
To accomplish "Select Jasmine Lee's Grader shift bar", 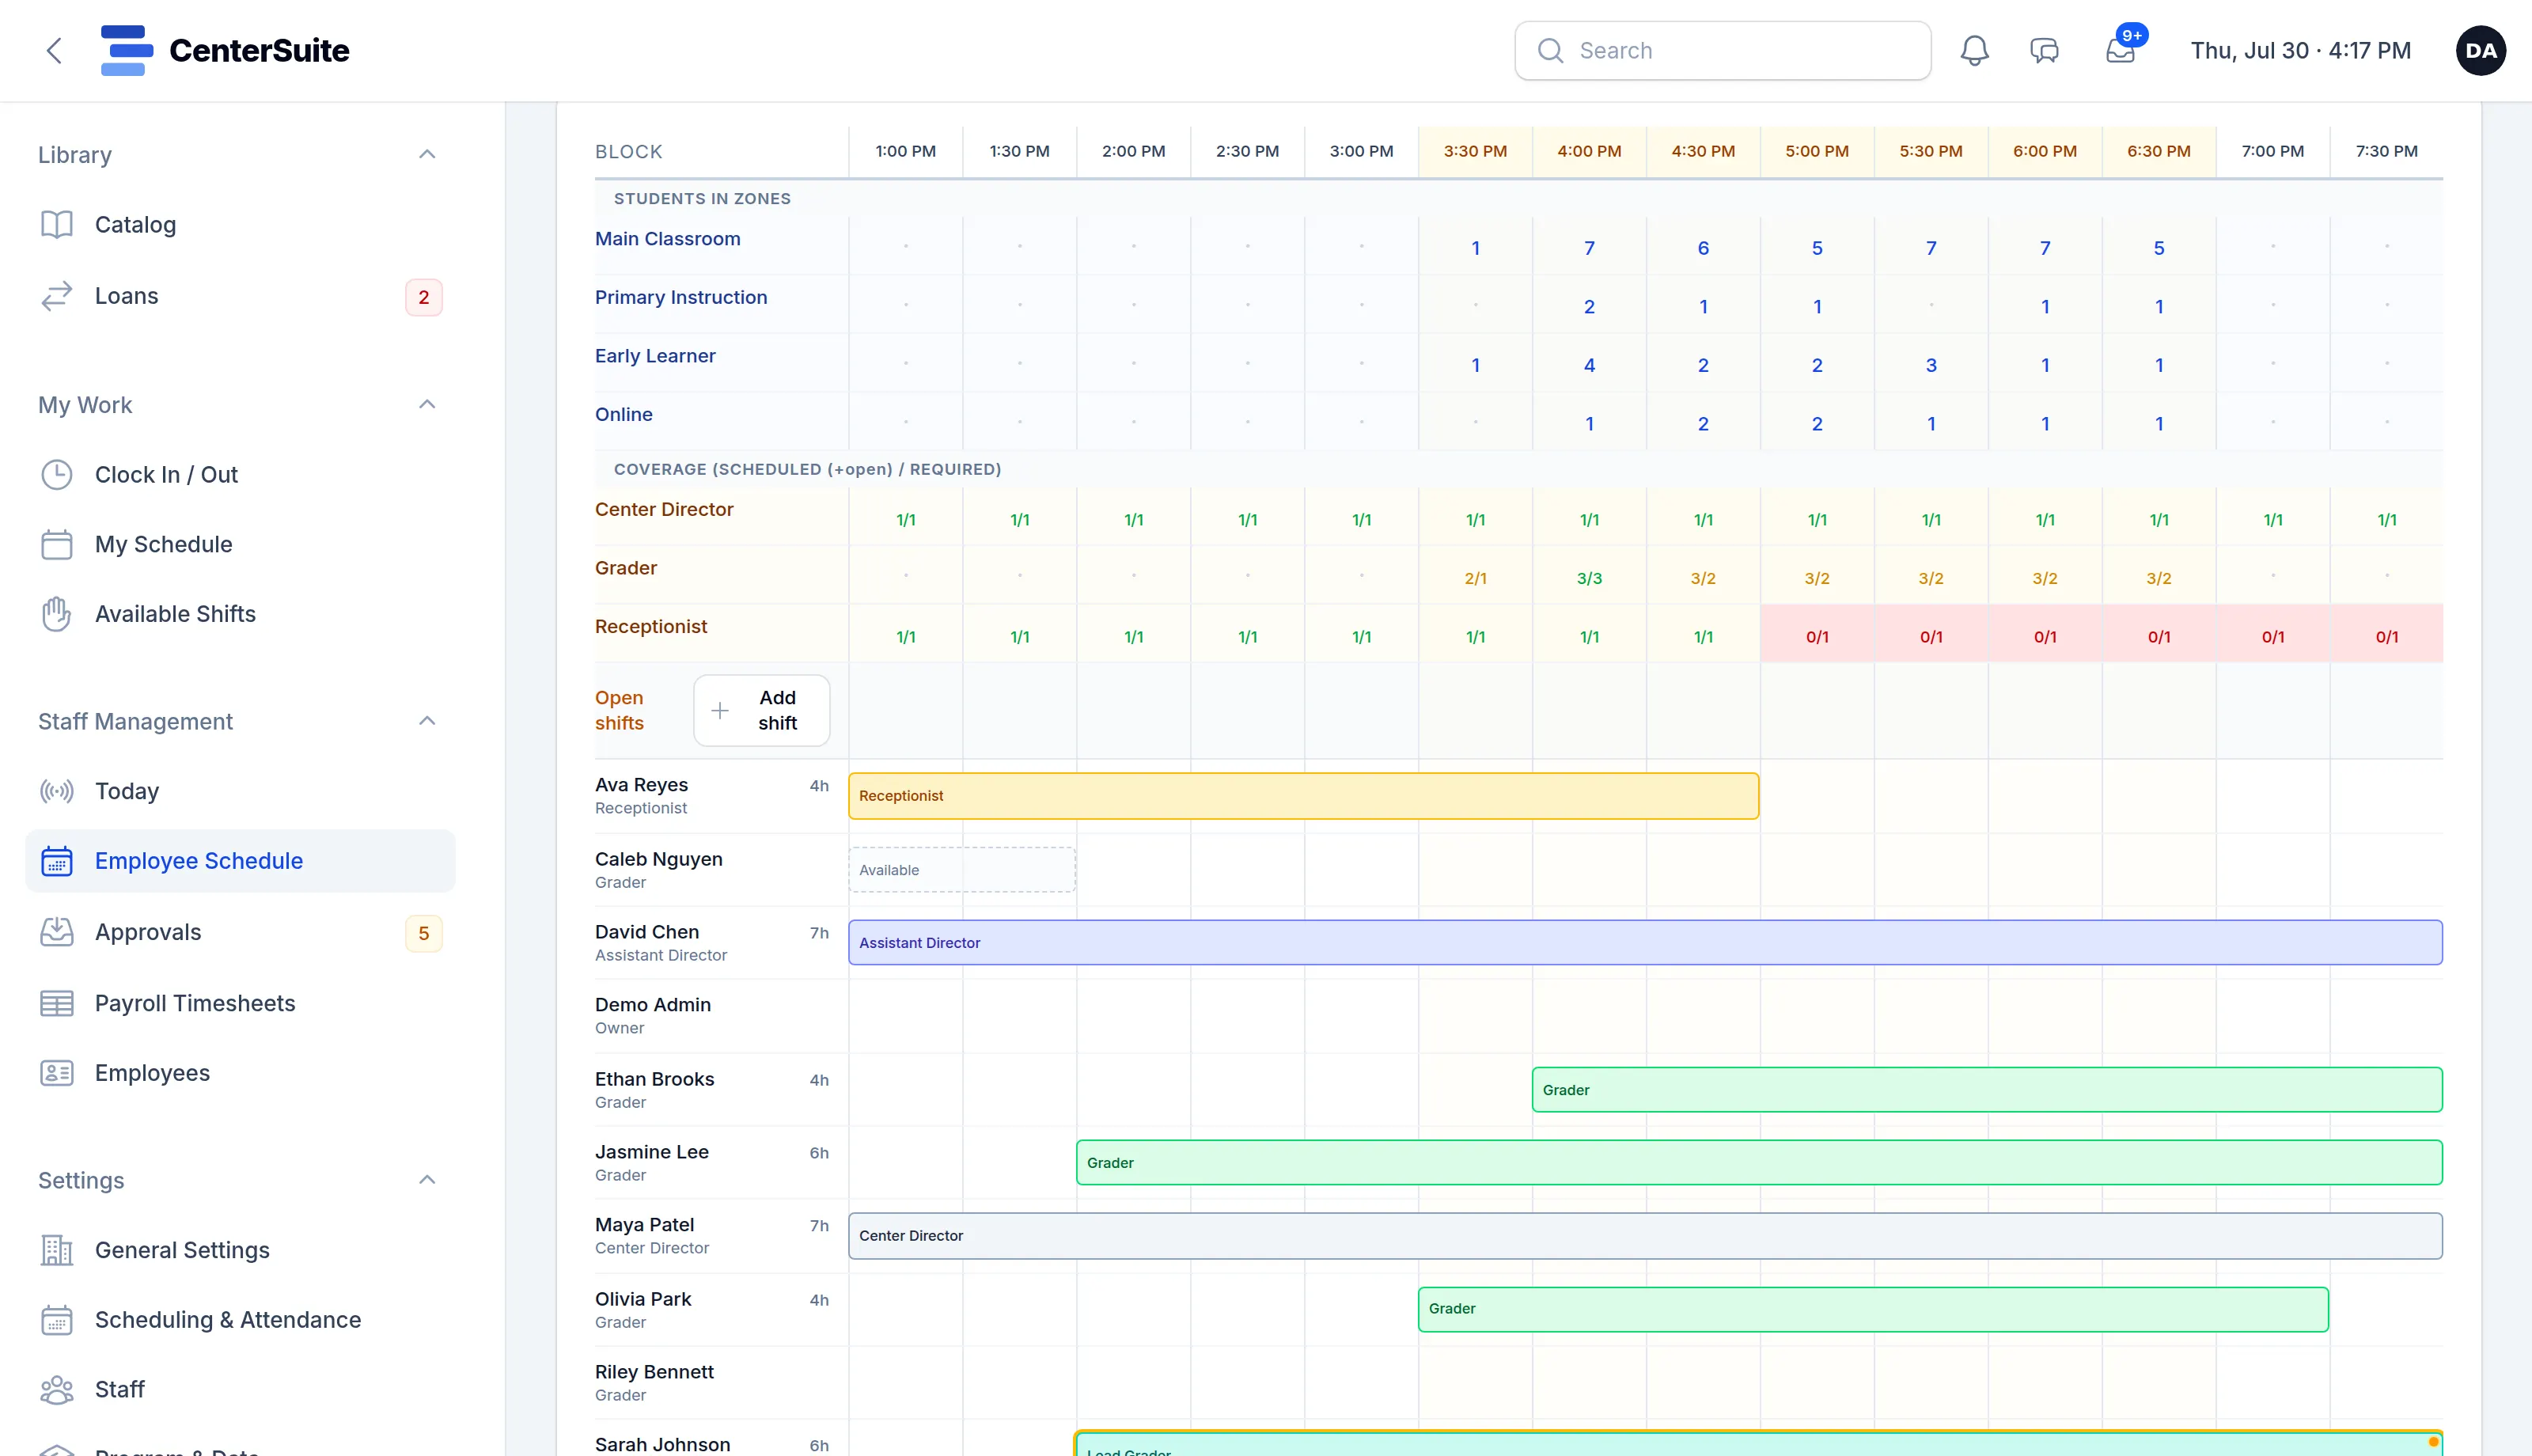I will tap(1759, 1163).
